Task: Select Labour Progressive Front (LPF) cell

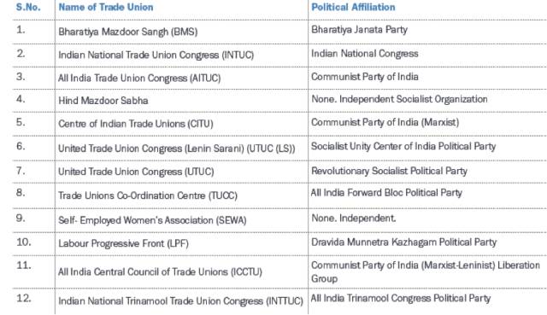Action: 123,243
